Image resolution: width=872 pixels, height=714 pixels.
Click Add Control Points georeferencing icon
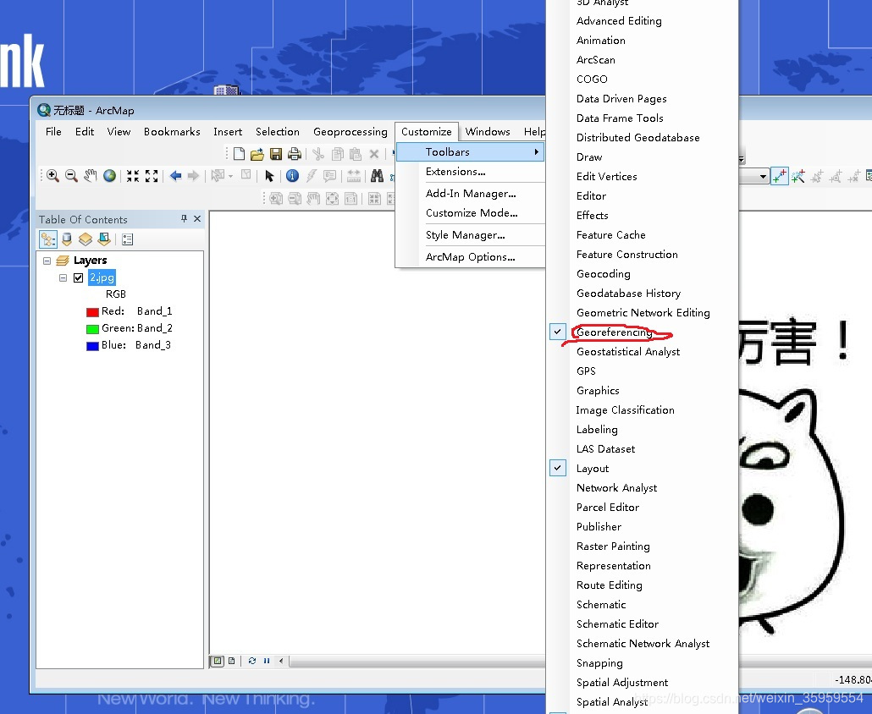779,177
